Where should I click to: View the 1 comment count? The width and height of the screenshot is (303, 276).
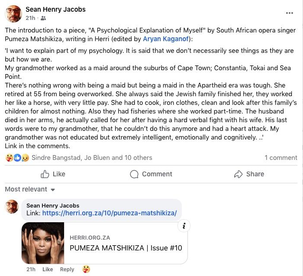coord(281,158)
